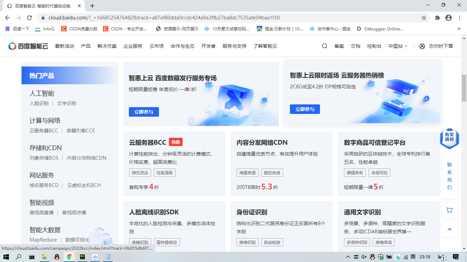Click the 文档 header link
Image resolution: width=467 pixels, height=262 pixels.
356,46
